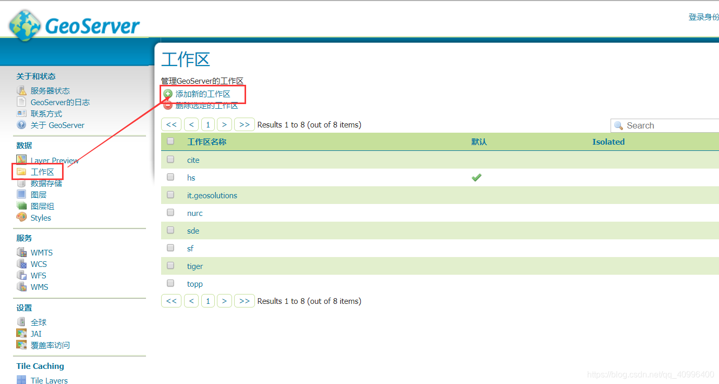Open the hs workspace settings
The image size is (719, 384).
coord(191,177)
